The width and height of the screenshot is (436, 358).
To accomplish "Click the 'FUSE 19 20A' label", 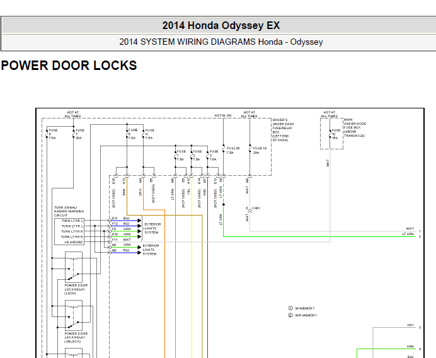I will 260,151.
